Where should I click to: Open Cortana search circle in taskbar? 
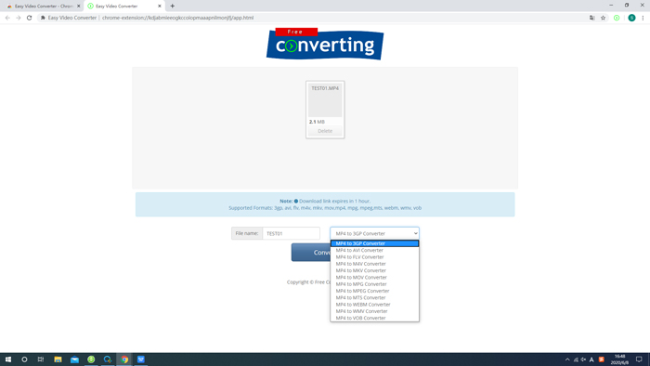24,359
